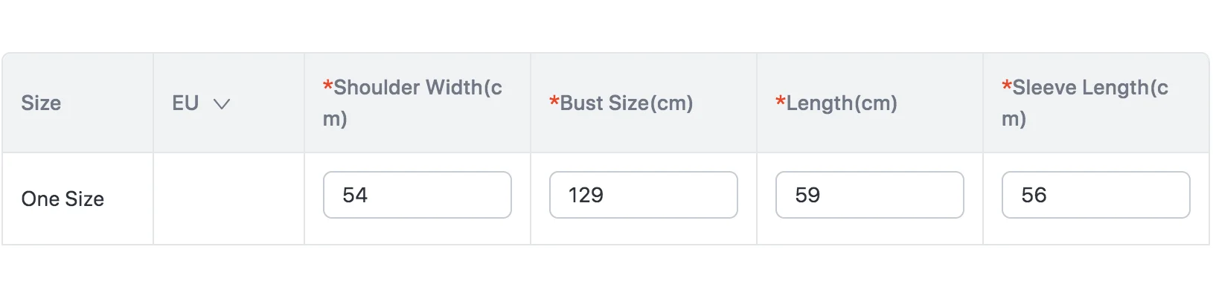Image resolution: width=1213 pixels, height=296 pixels.
Task: Select the Length(cm) column header text
Action: point(836,103)
